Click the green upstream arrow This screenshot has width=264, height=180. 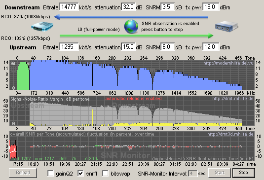pos(137,36)
